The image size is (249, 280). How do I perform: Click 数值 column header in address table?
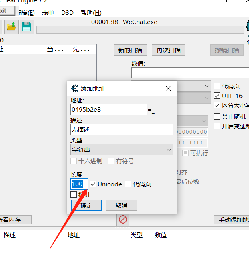click(x=161, y=235)
